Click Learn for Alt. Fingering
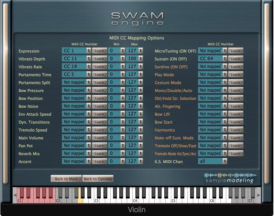Viewport: 274px width, 216px height. click(x=235, y=106)
